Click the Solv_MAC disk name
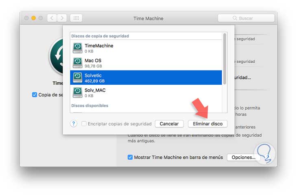Screen dimensions: 297x195 pos(95,90)
